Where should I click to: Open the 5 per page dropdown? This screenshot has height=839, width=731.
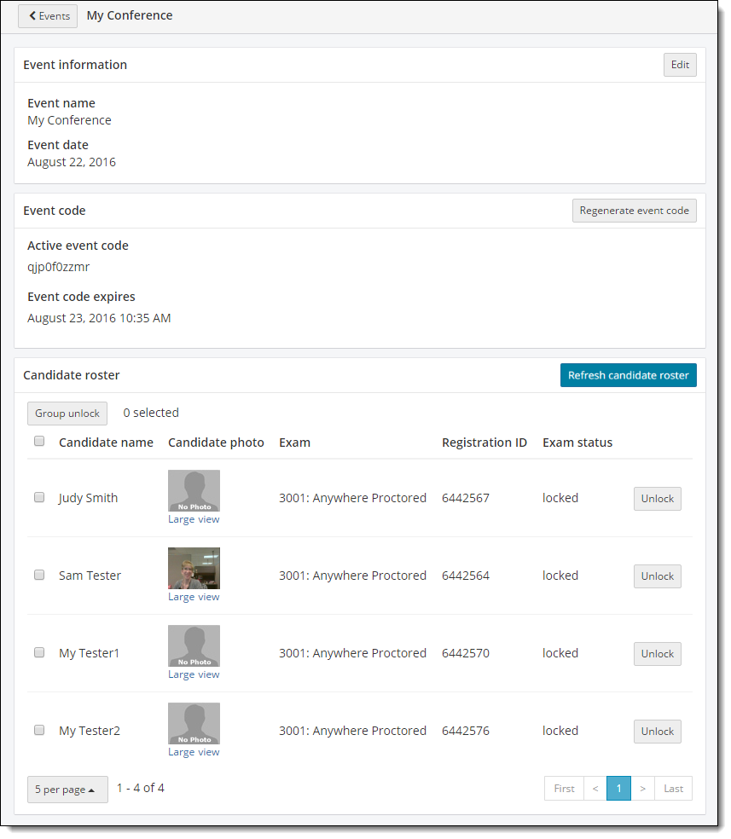click(67, 790)
